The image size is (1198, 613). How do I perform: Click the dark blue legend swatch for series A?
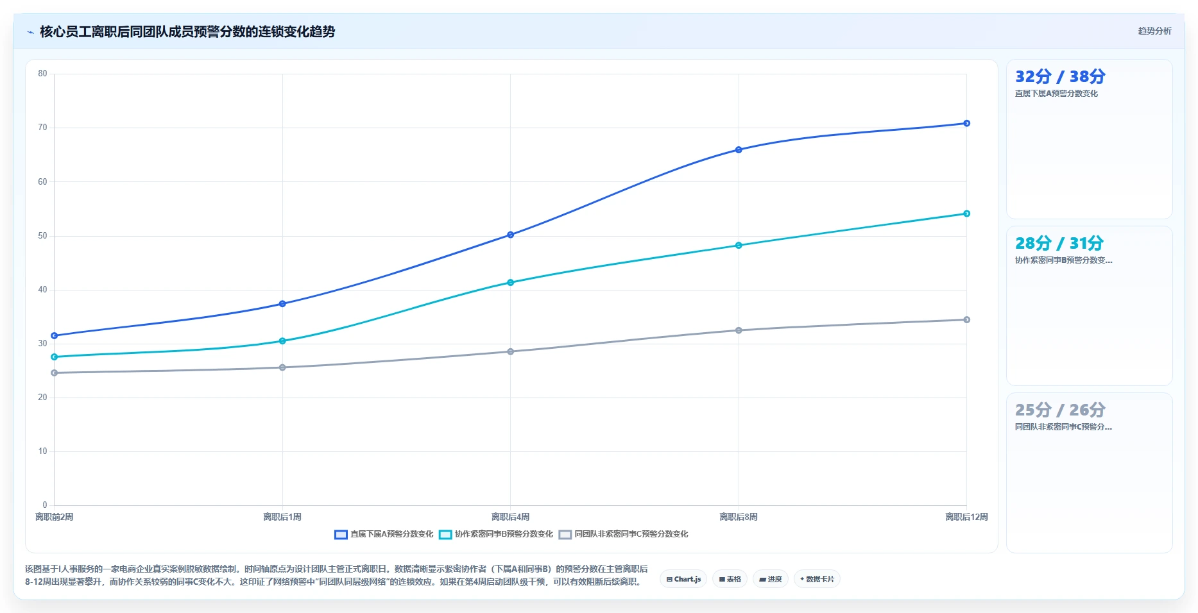pos(341,534)
